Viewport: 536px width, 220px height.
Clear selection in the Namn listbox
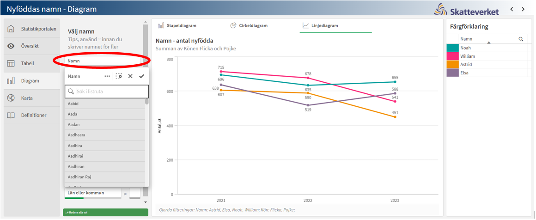point(119,76)
